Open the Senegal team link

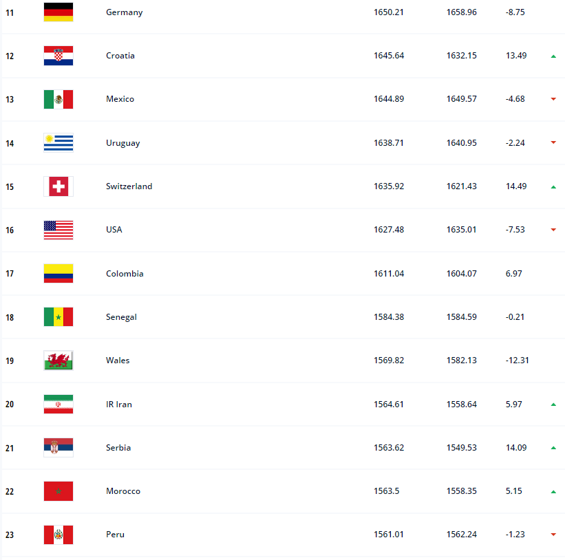click(121, 317)
